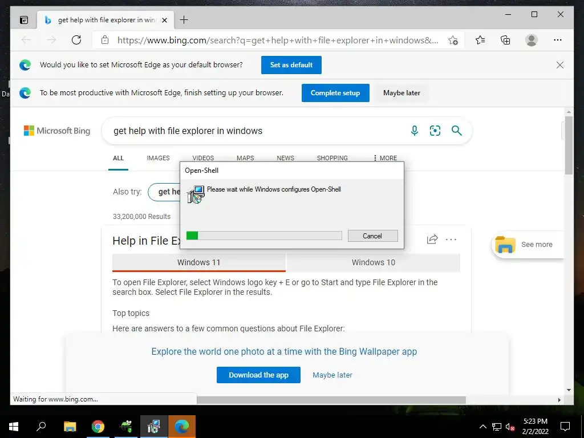Show hidden system tray icons
584x438 pixels.
tap(482, 427)
